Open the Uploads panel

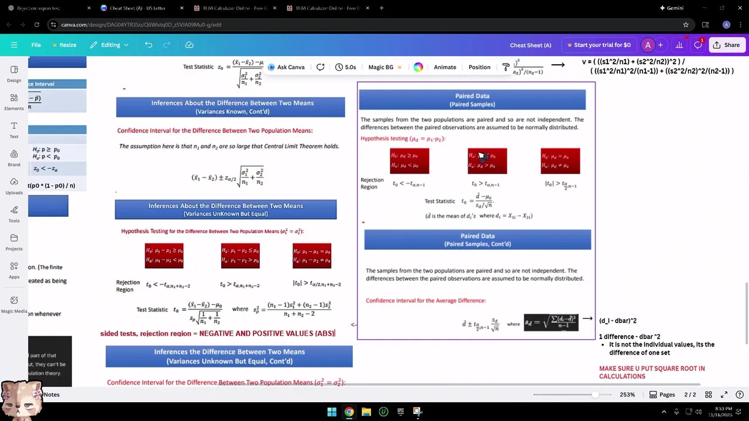coord(14,186)
